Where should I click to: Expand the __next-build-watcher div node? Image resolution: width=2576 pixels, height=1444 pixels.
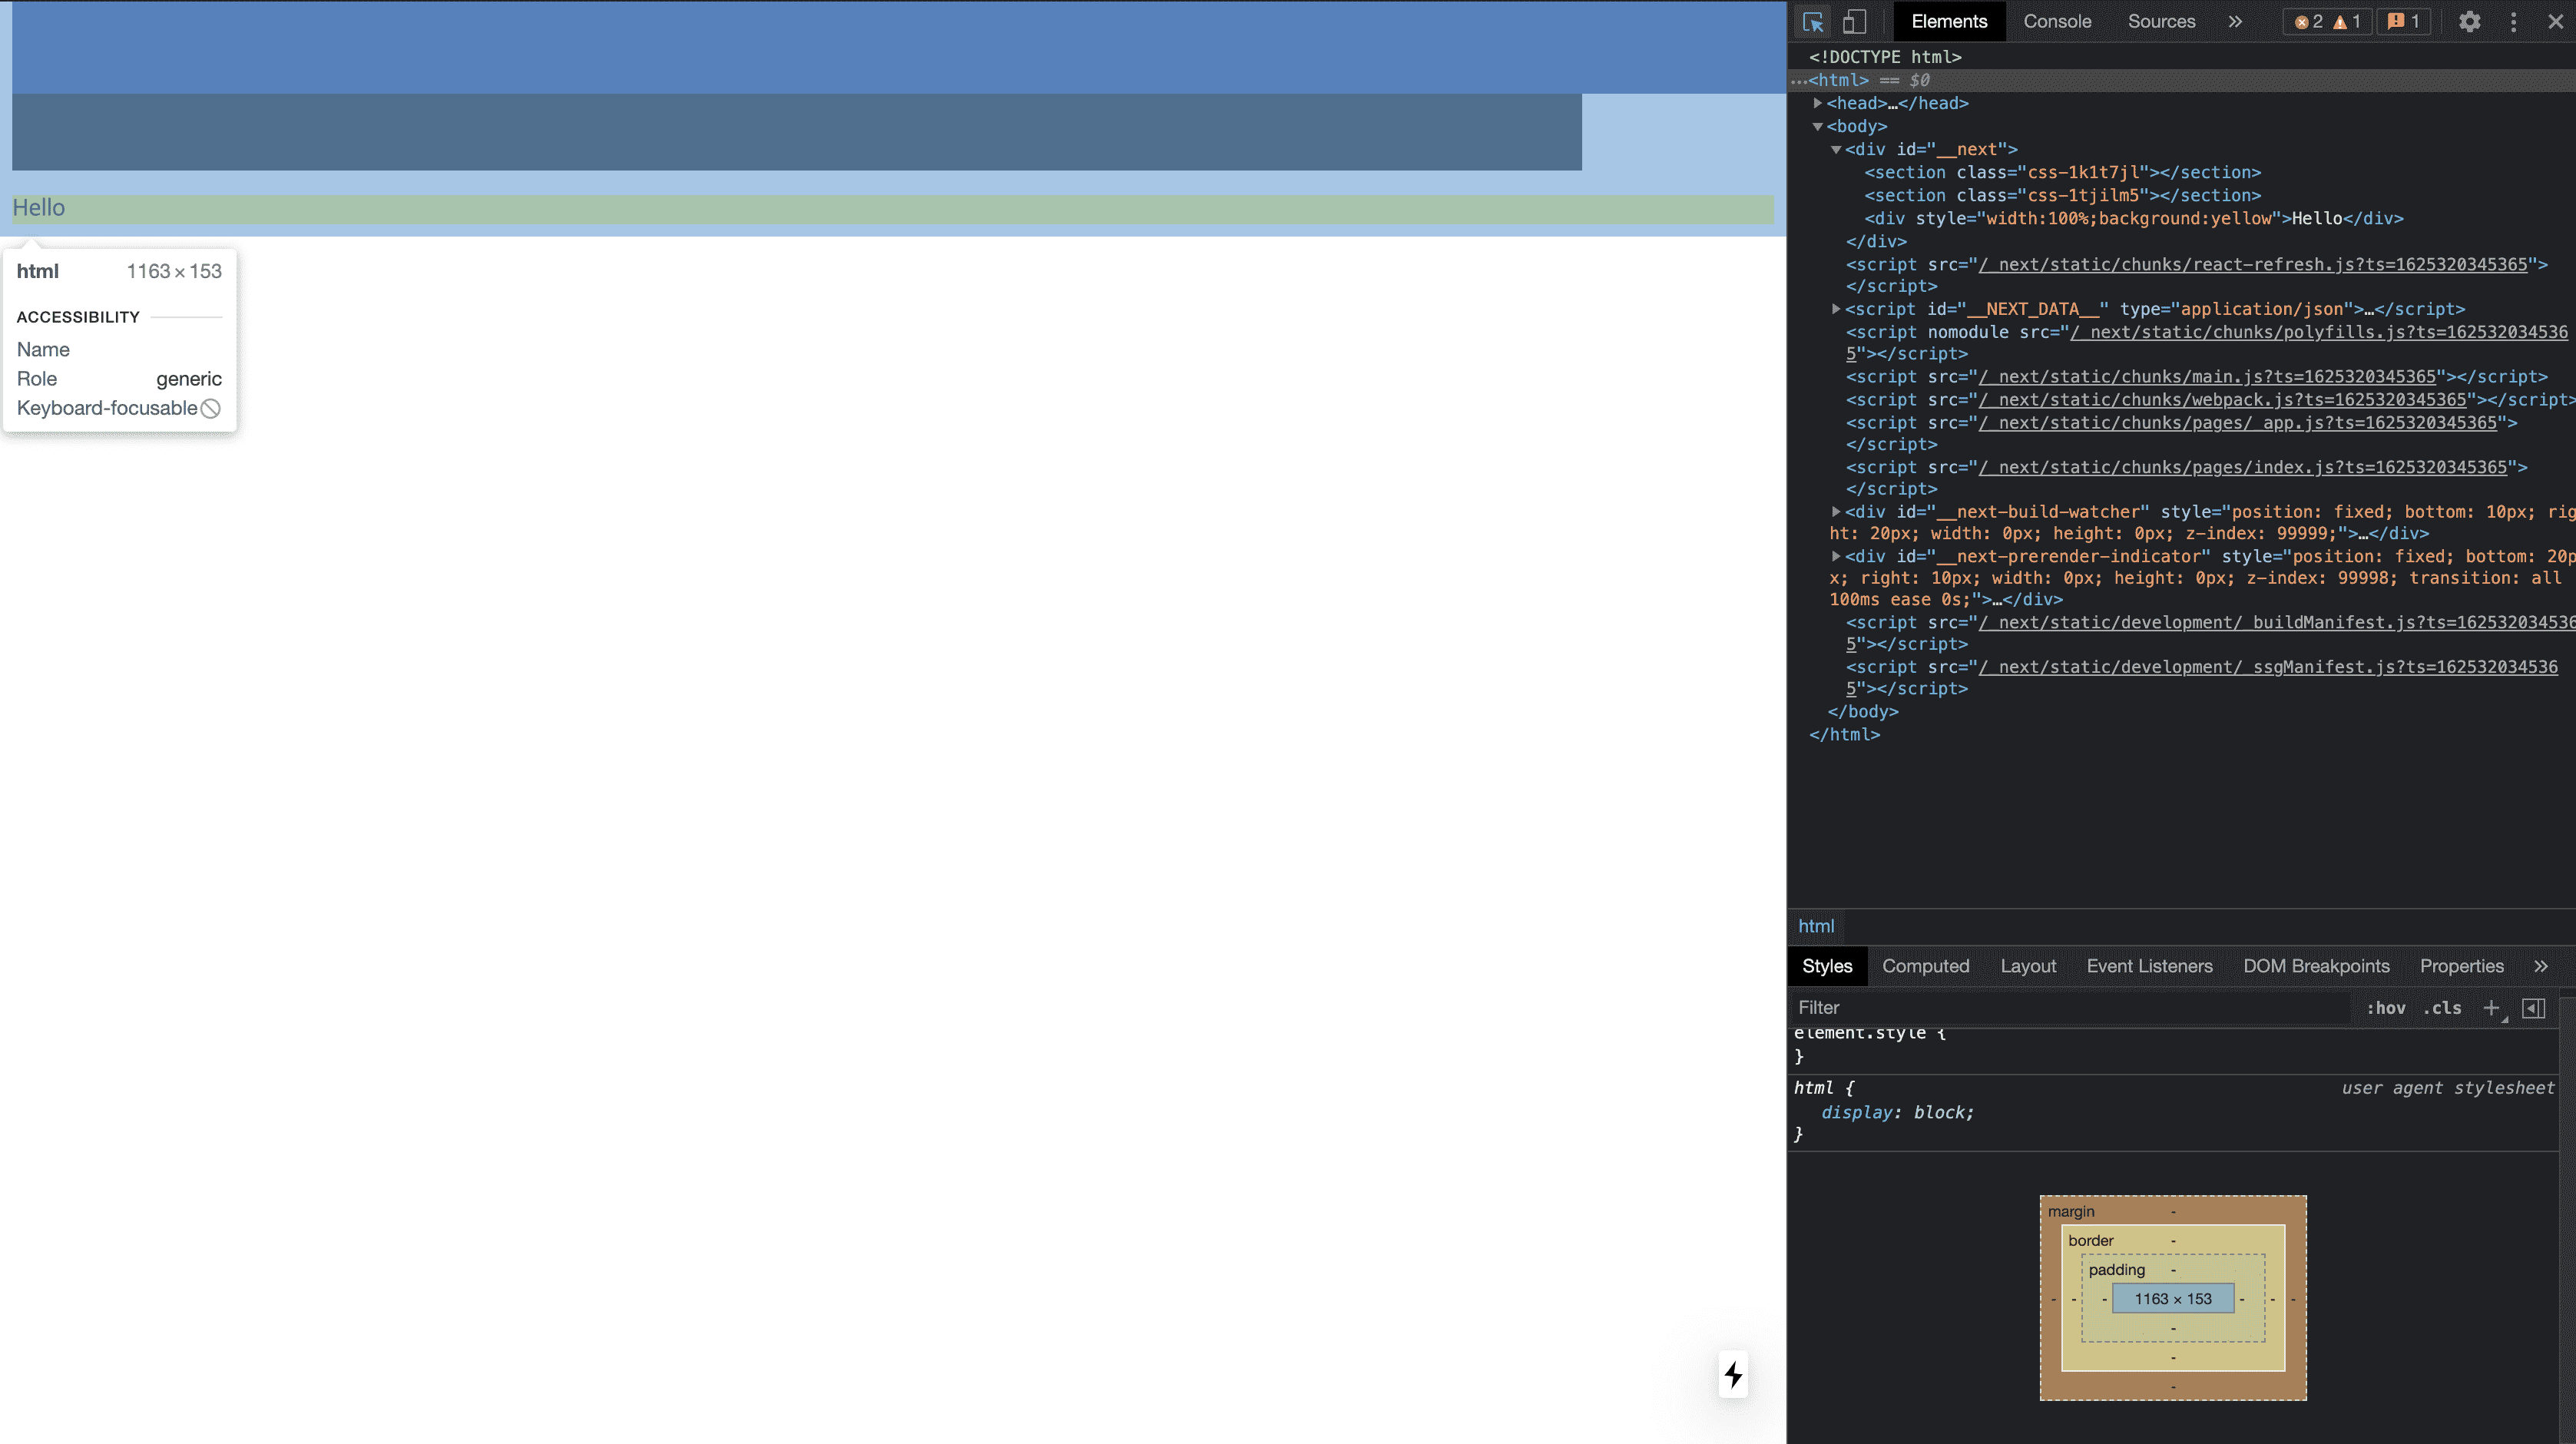[x=1836, y=511]
